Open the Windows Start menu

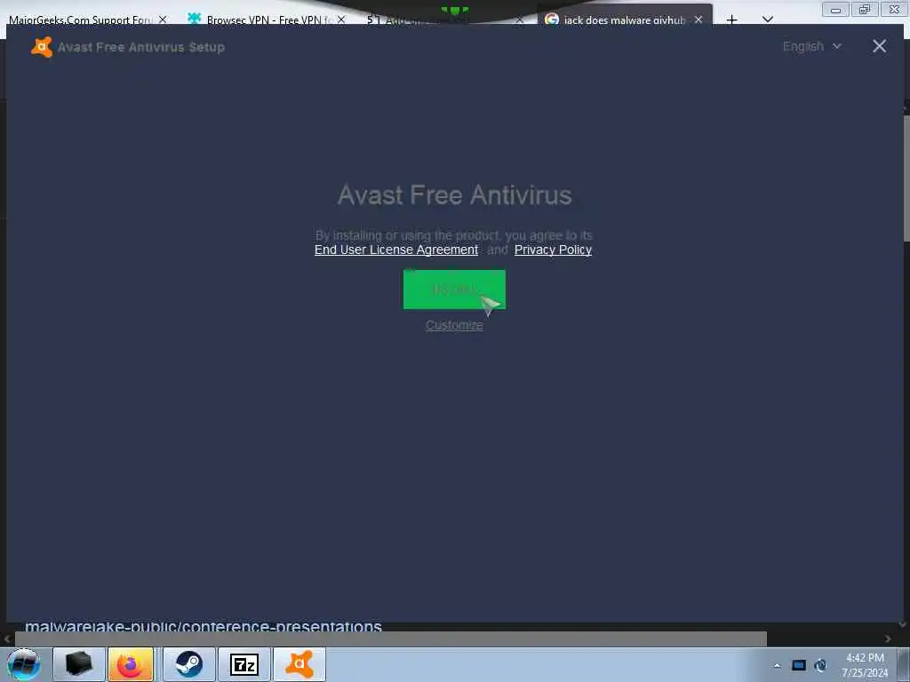24,664
